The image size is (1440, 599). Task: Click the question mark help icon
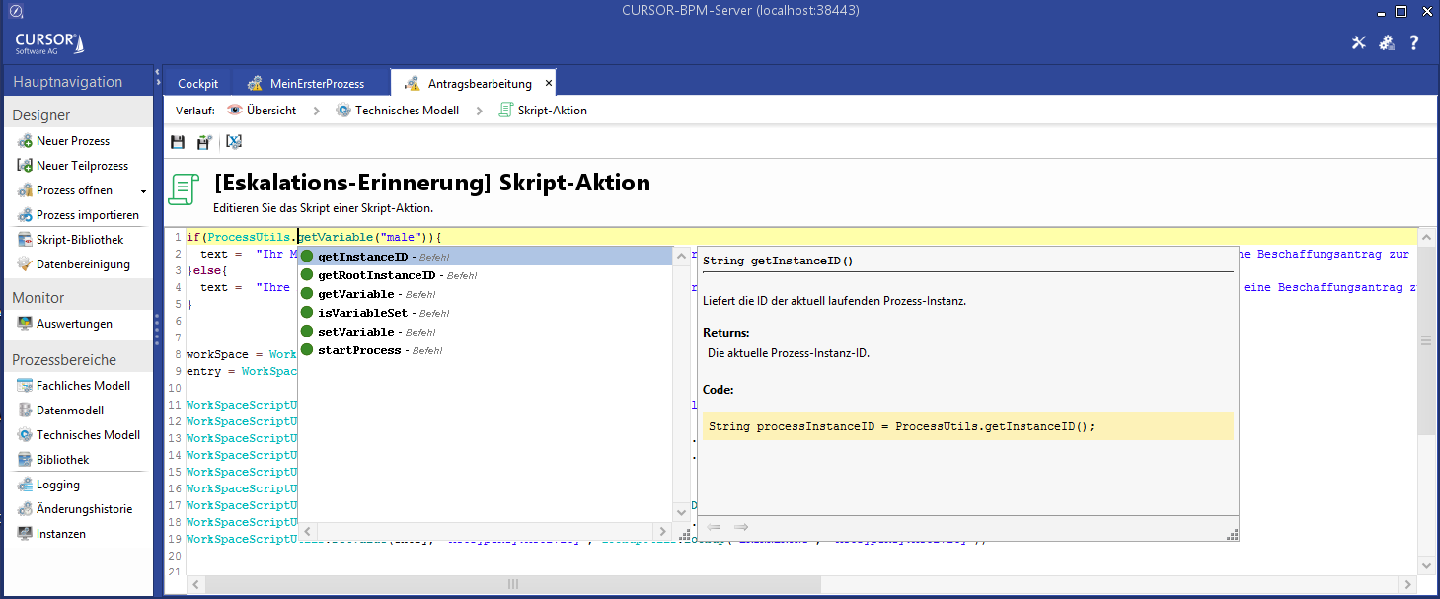[x=1414, y=42]
